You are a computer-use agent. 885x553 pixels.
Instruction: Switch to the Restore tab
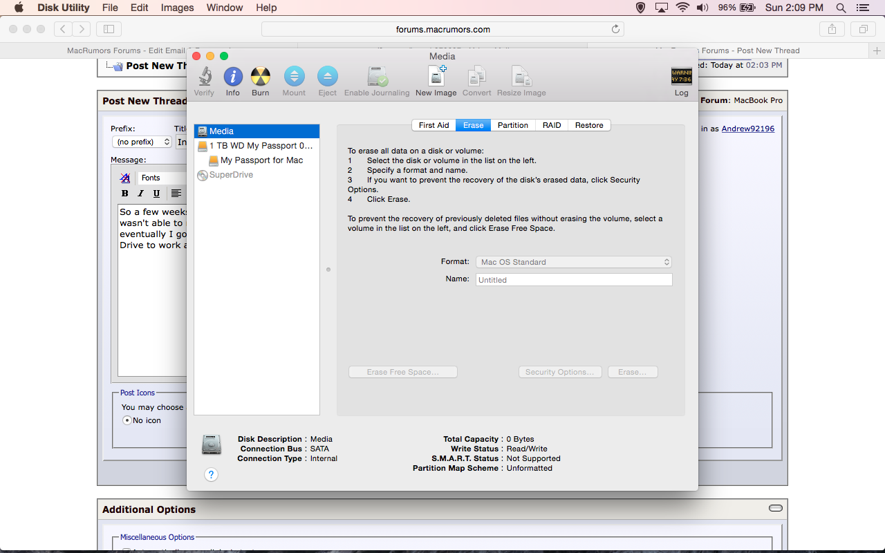(589, 125)
